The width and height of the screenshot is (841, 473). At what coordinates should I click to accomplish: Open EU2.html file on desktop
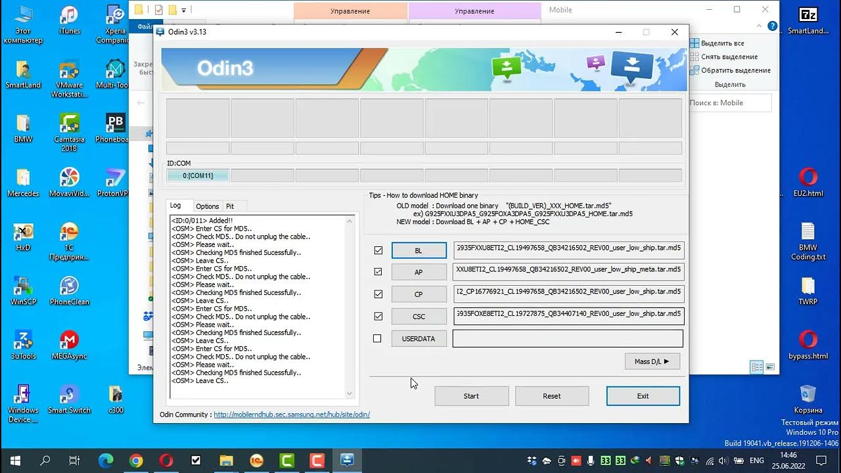(x=808, y=183)
